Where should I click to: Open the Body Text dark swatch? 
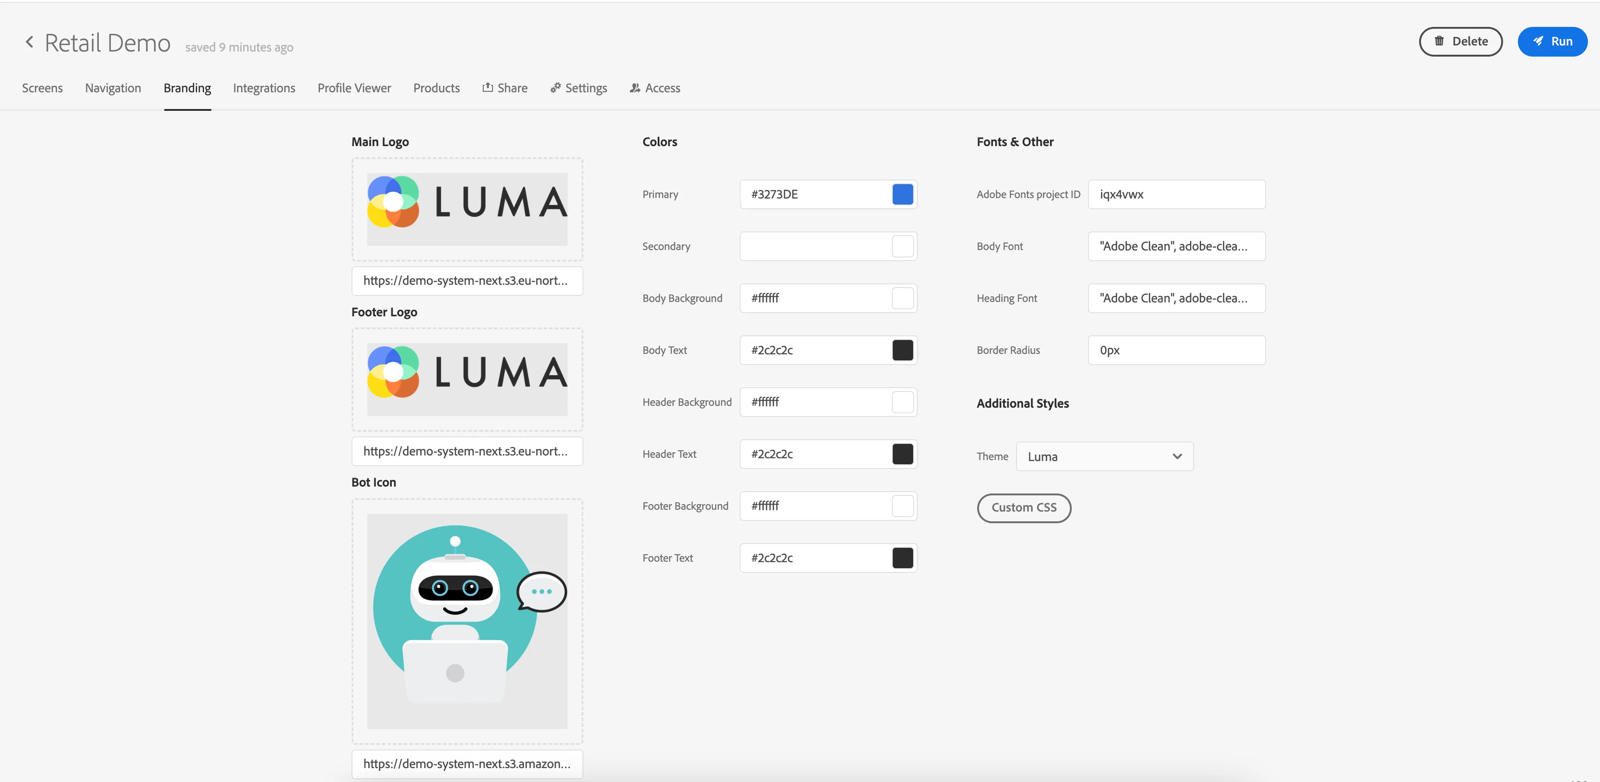click(x=902, y=350)
